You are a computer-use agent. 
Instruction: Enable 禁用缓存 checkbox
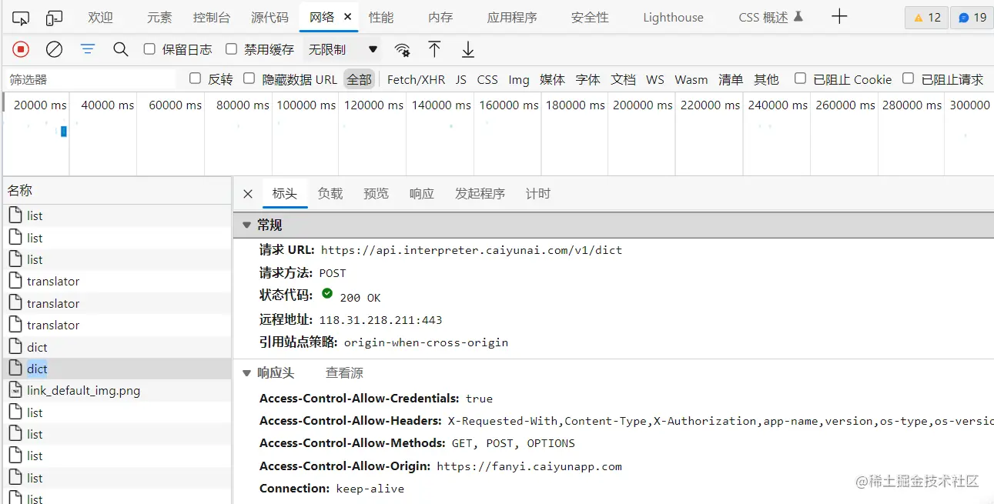coord(231,49)
